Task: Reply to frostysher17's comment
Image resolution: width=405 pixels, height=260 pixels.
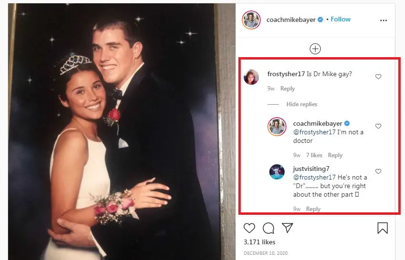Action: pos(287,89)
